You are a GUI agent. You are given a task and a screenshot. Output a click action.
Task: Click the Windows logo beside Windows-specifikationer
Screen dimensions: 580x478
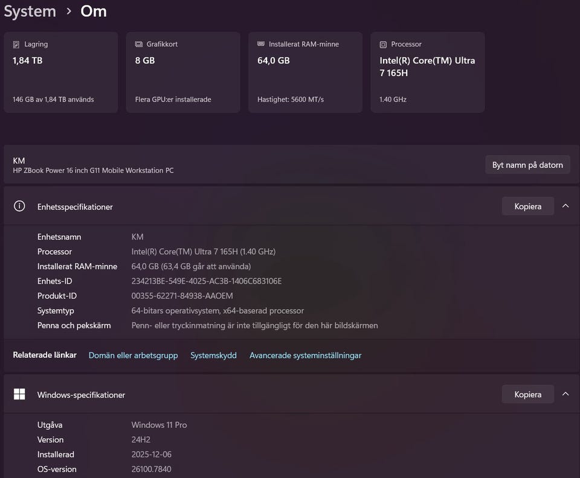point(19,395)
